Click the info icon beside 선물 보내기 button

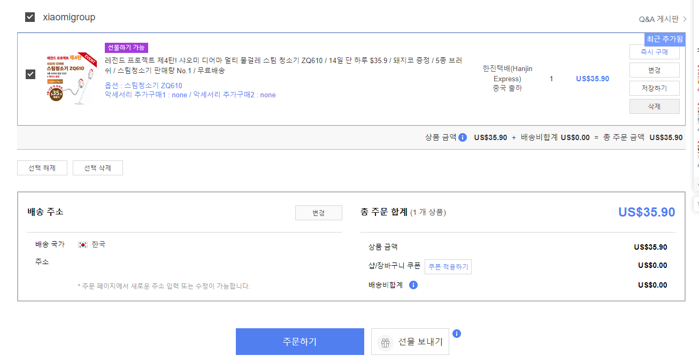(456, 334)
